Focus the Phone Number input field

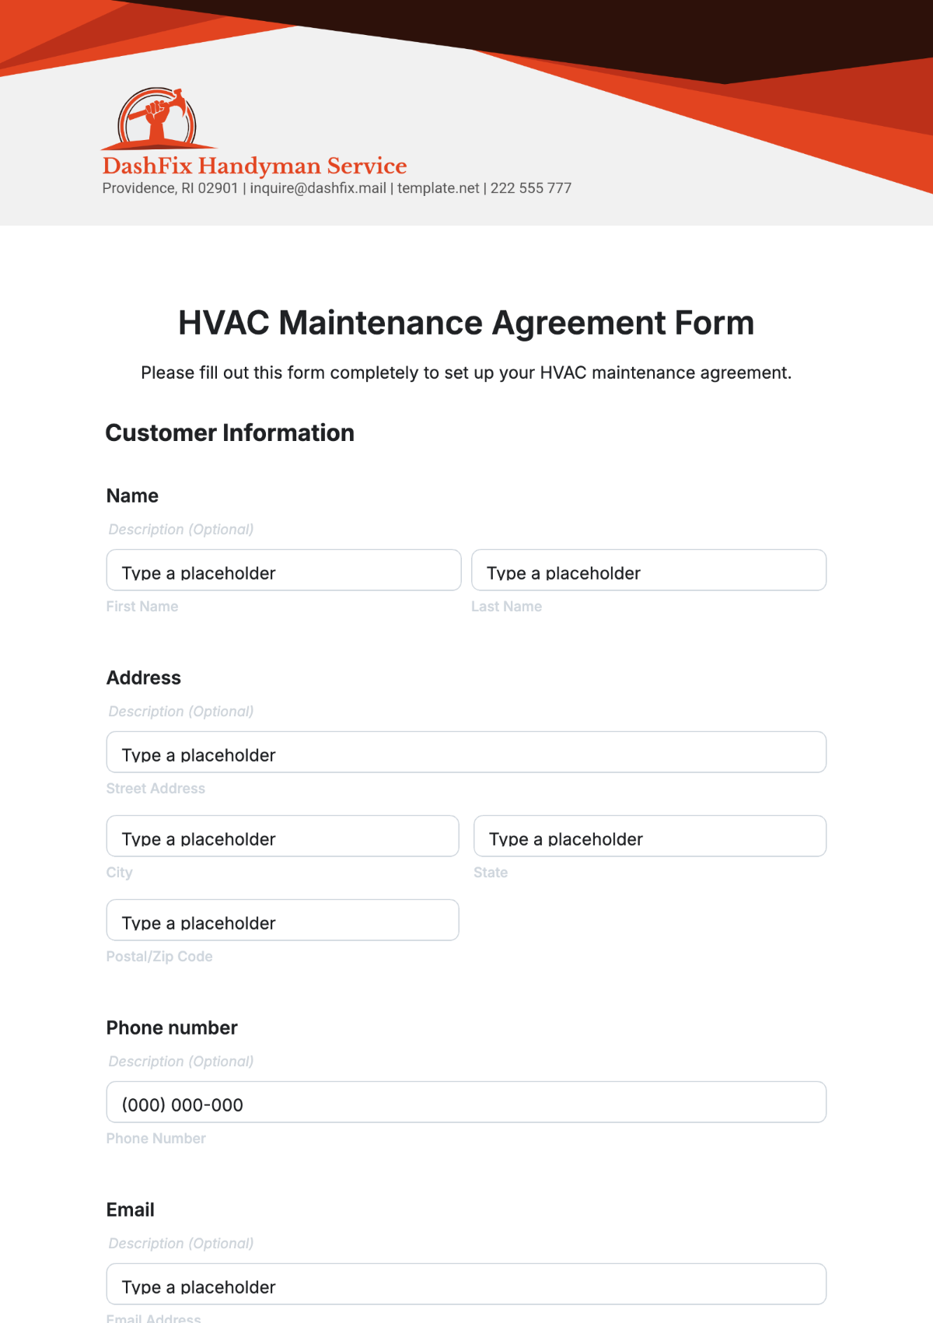click(466, 1102)
